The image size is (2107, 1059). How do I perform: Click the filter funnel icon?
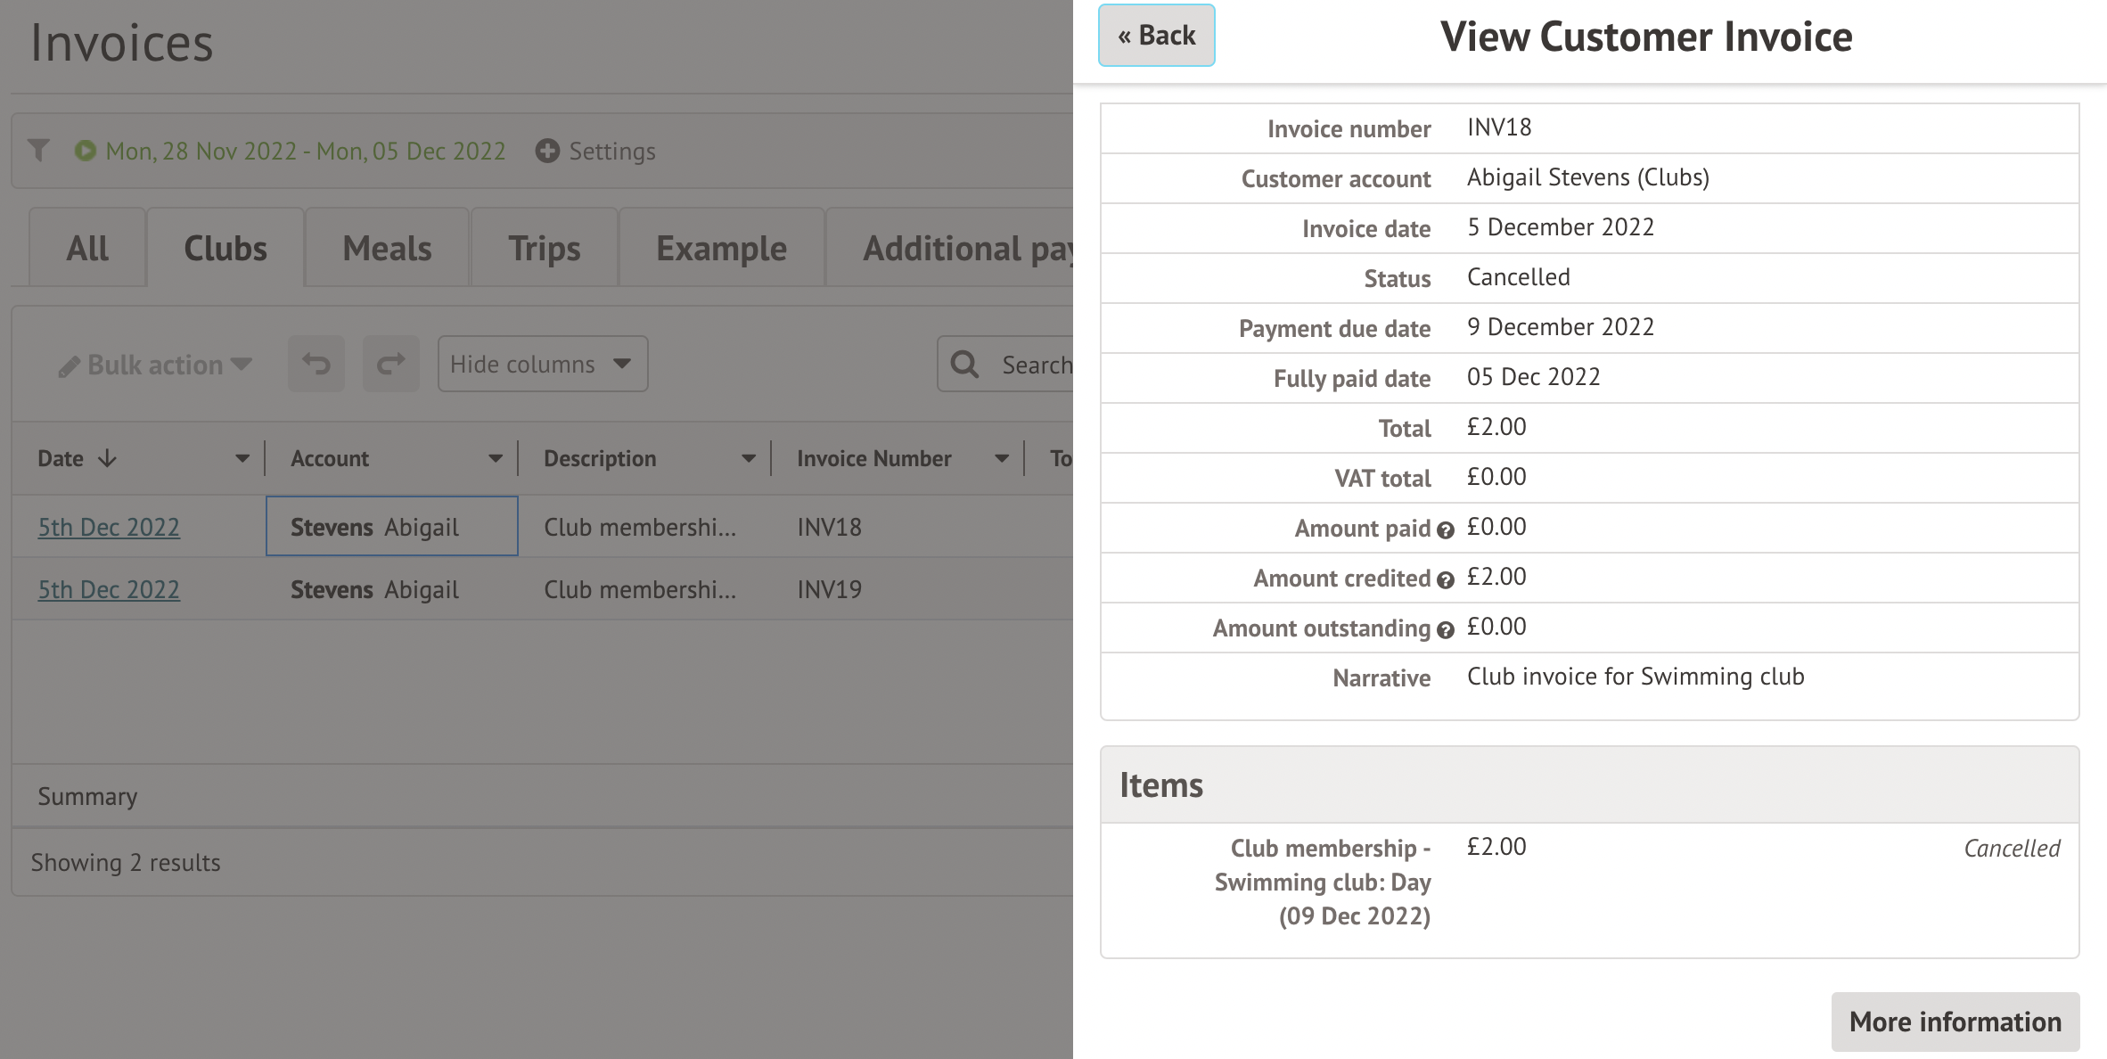38,151
